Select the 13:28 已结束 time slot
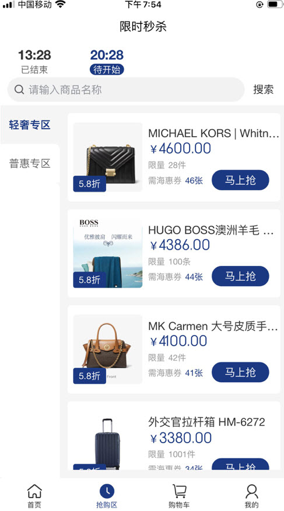284x511 pixels. [34, 61]
